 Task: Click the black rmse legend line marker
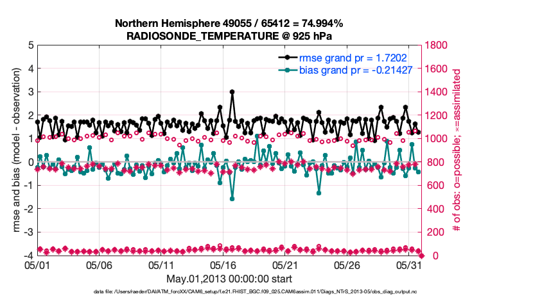287,57
